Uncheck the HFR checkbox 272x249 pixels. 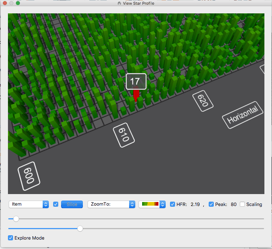pyautogui.click(x=173, y=204)
